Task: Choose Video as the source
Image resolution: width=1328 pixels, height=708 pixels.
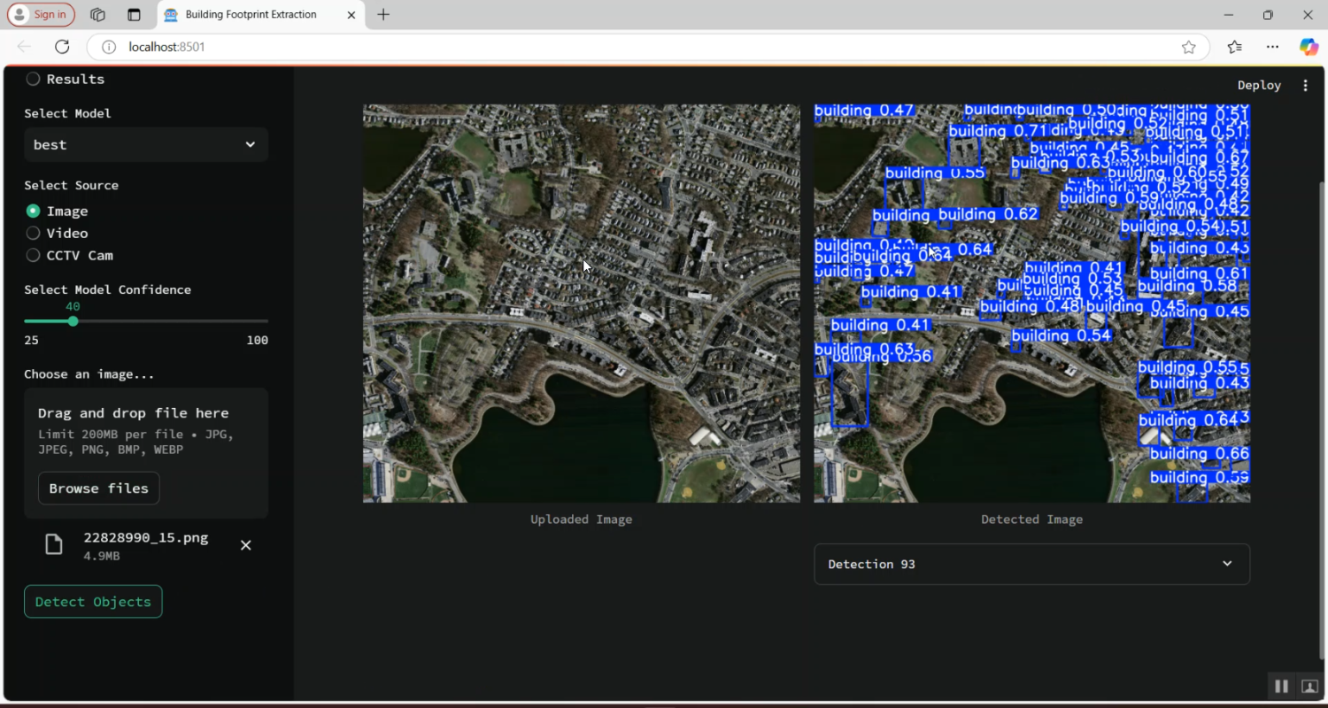Action: pos(34,233)
